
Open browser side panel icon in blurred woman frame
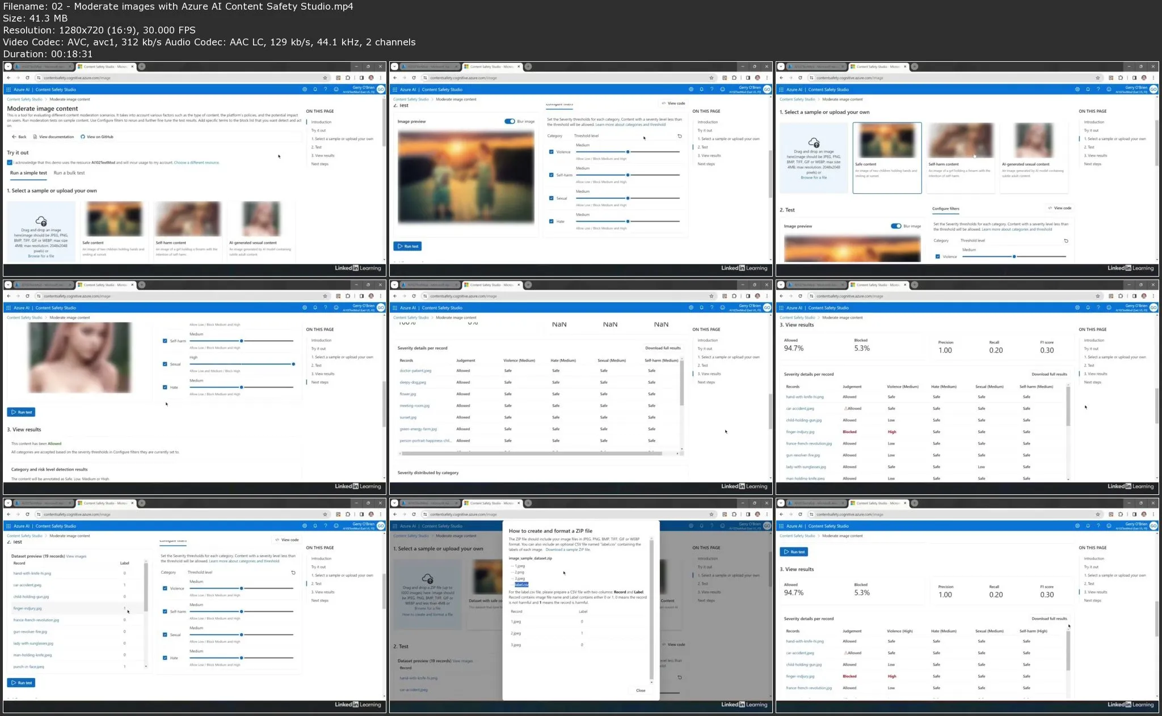[x=361, y=296]
